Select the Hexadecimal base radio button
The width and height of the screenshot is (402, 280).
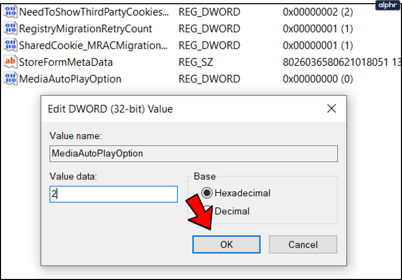208,193
